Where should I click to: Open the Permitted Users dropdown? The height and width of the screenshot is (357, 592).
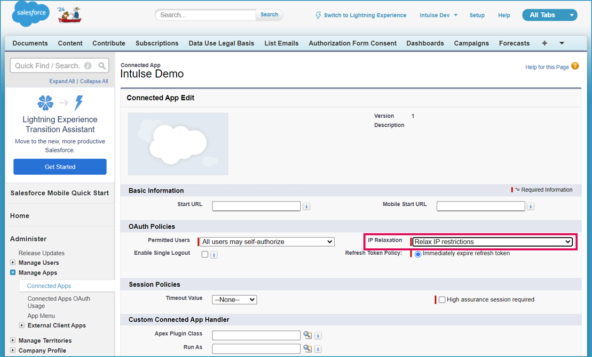click(x=267, y=242)
